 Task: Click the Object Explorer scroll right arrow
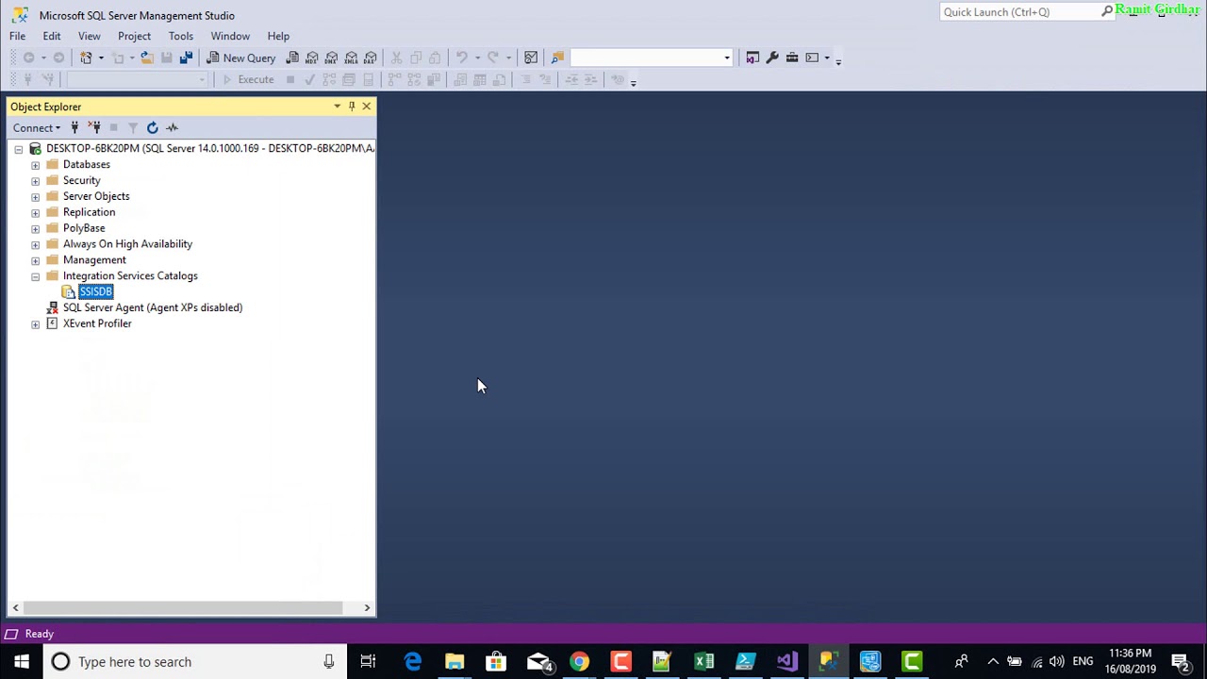367,607
